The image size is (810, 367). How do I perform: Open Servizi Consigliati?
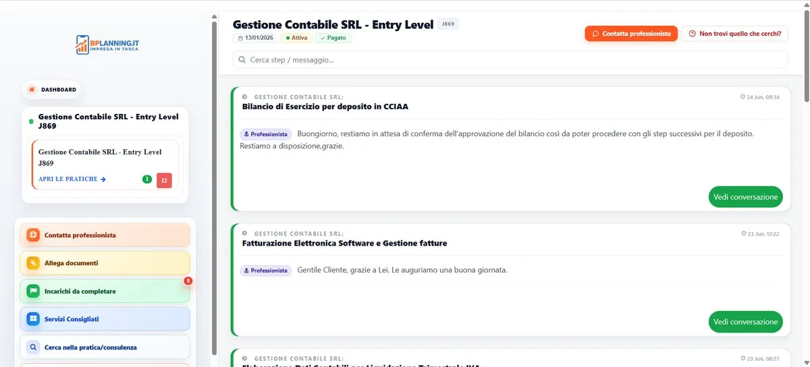tap(105, 318)
